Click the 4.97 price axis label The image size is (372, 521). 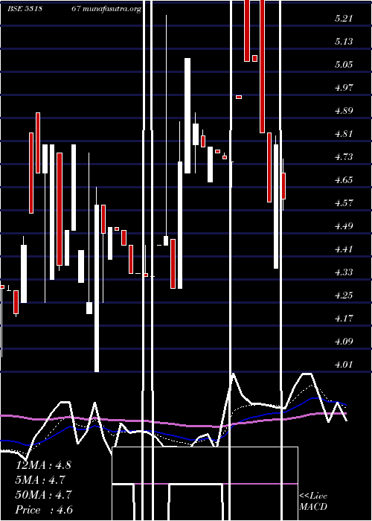coord(344,88)
